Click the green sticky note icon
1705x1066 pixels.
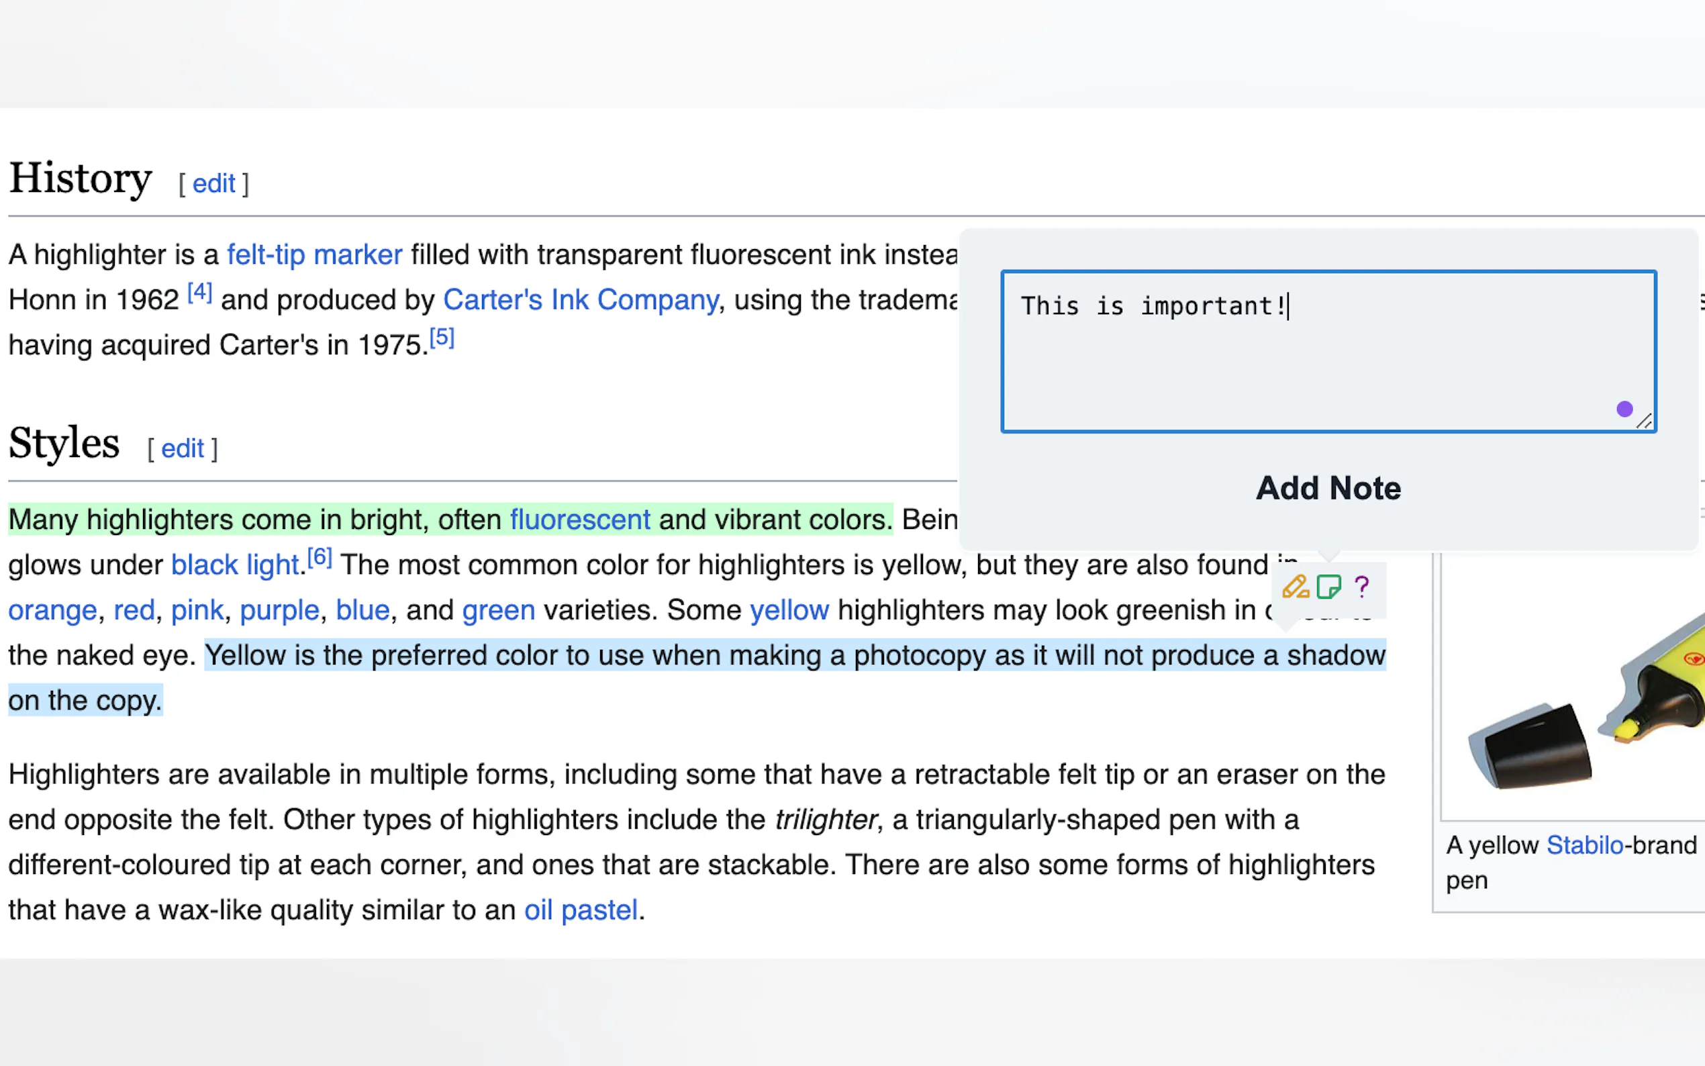pos(1328,587)
